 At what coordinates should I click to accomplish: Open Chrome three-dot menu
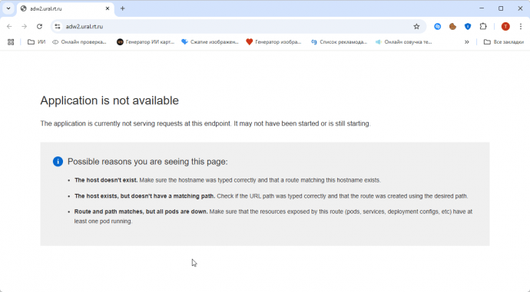tap(521, 26)
